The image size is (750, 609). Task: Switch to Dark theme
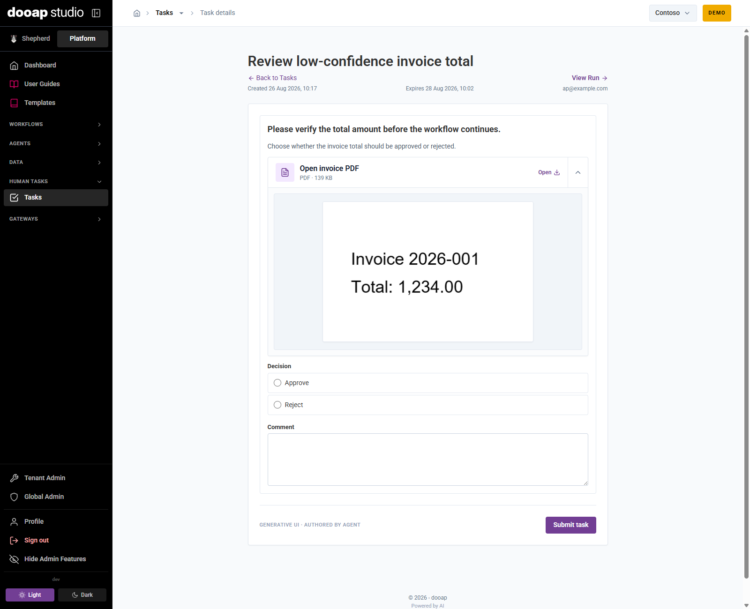click(x=82, y=595)
